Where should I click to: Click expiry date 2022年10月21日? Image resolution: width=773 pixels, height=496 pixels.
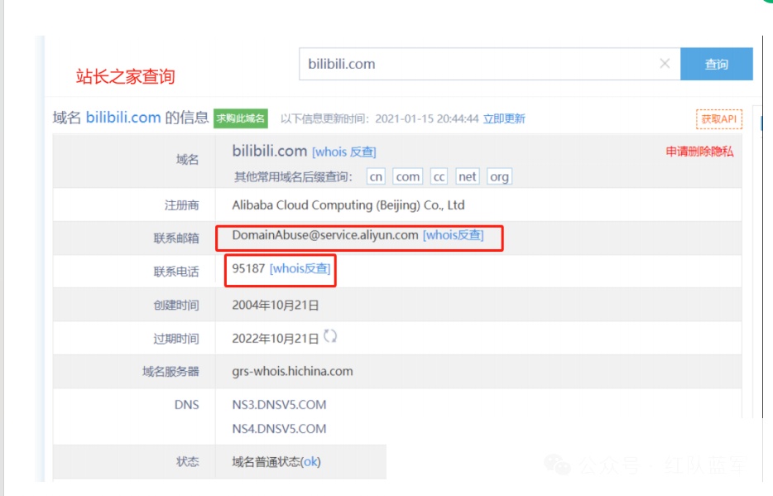(275, 339)
